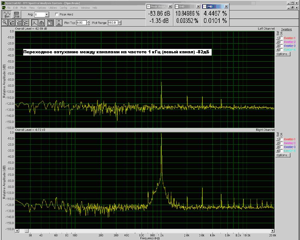300x240 pixels.
Task: Click Options button under Left Channel overlays
Action: pyautogui.click(x=283, y=54)
